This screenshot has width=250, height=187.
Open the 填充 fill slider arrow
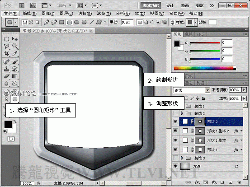point(244,98)
